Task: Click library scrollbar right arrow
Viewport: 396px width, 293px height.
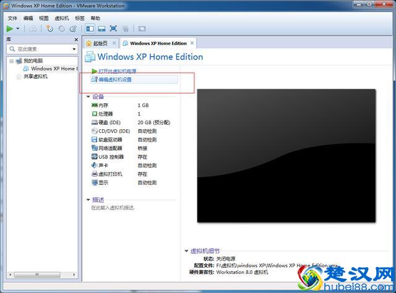Action: click(74, 274)
